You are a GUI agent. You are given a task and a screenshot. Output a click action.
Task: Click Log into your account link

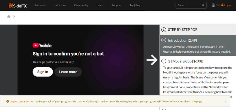pyautogui.click(x=23, y=101)
